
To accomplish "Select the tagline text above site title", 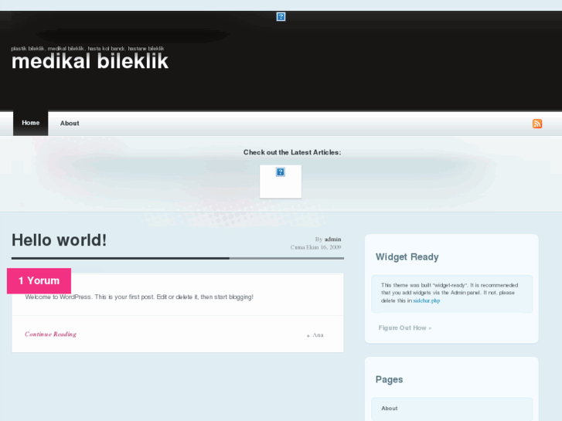I will [x=88, y=49].
